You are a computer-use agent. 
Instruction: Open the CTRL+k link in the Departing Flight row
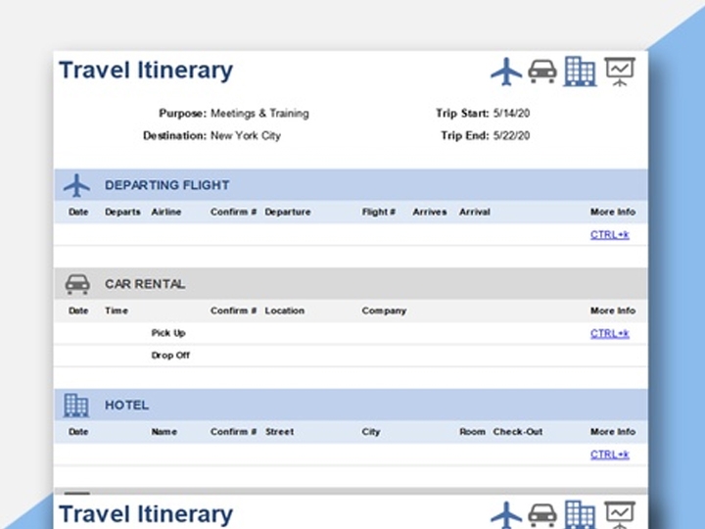pyautogui.click(x=610, y=235)
